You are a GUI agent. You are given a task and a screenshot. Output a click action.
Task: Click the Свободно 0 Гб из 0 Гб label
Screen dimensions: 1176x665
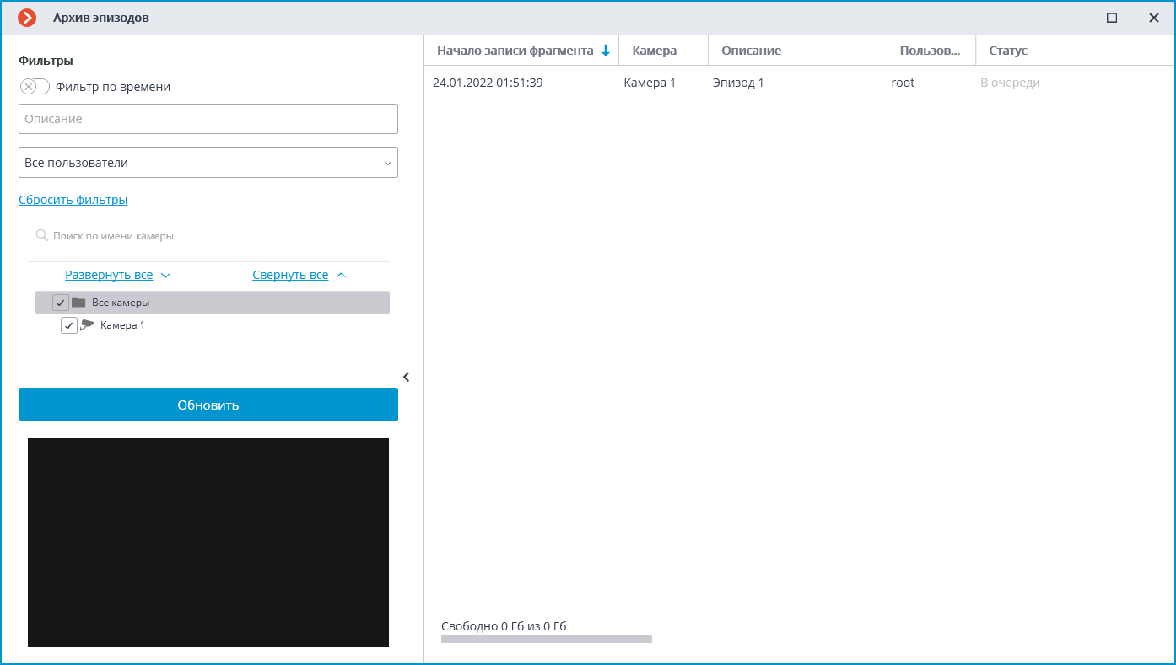(x=504, y=626)
